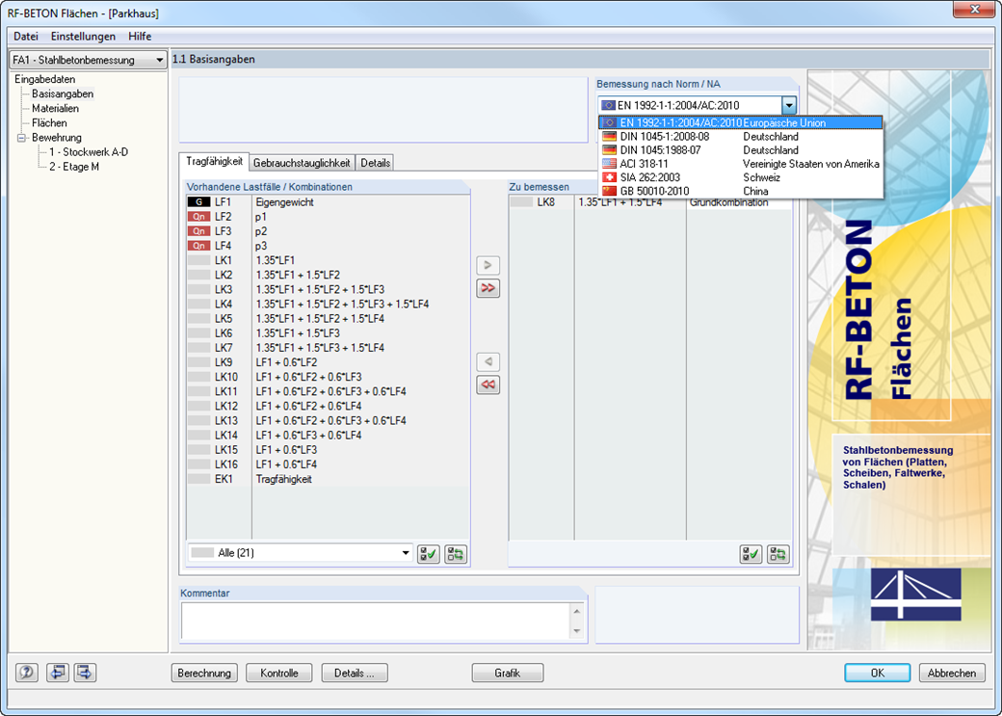Select LK9 LF1 + 0.6*LF2 row
This screenshot has height=716, width=1002.
tap(328, 362)
